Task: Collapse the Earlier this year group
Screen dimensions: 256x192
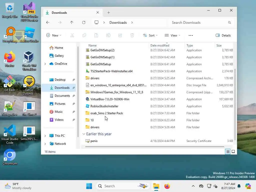Action: (x=84, y=134)
